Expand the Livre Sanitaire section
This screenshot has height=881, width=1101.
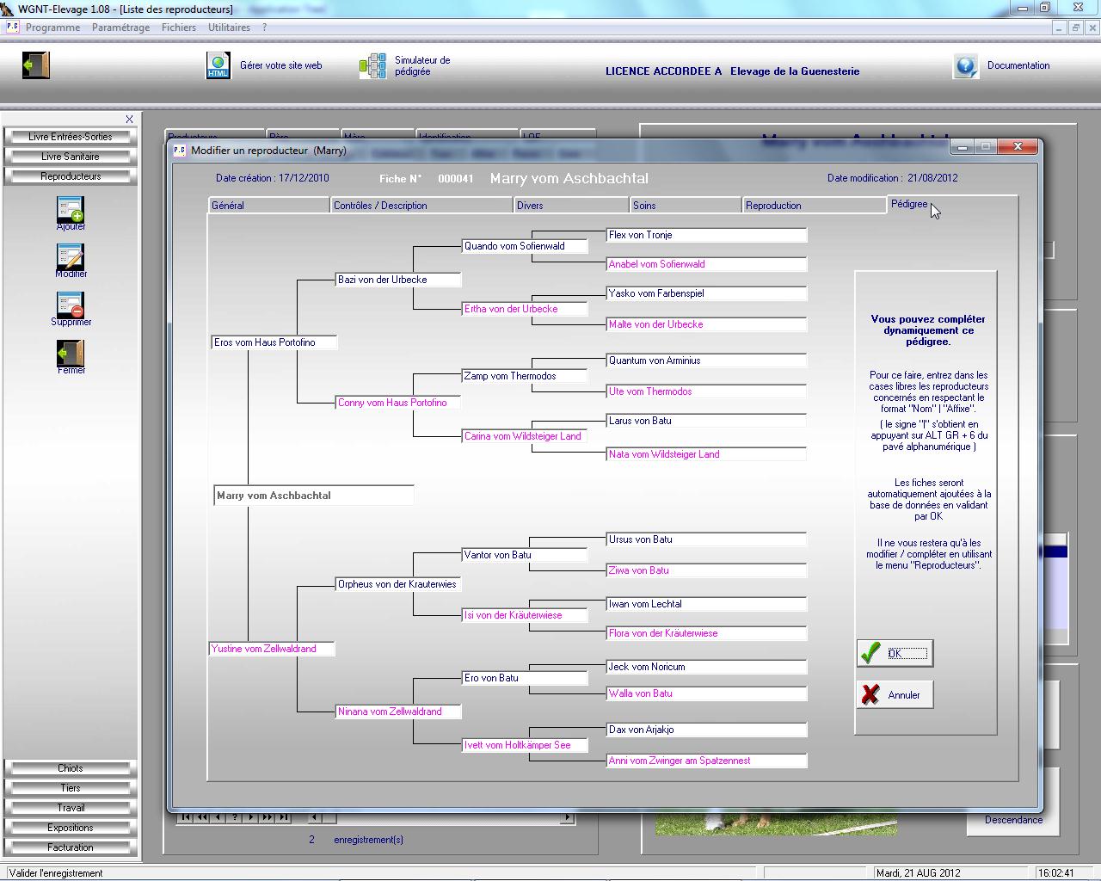[x=71, y=157]
